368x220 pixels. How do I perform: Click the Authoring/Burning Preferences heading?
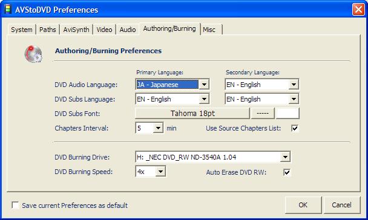click(108, 51)
